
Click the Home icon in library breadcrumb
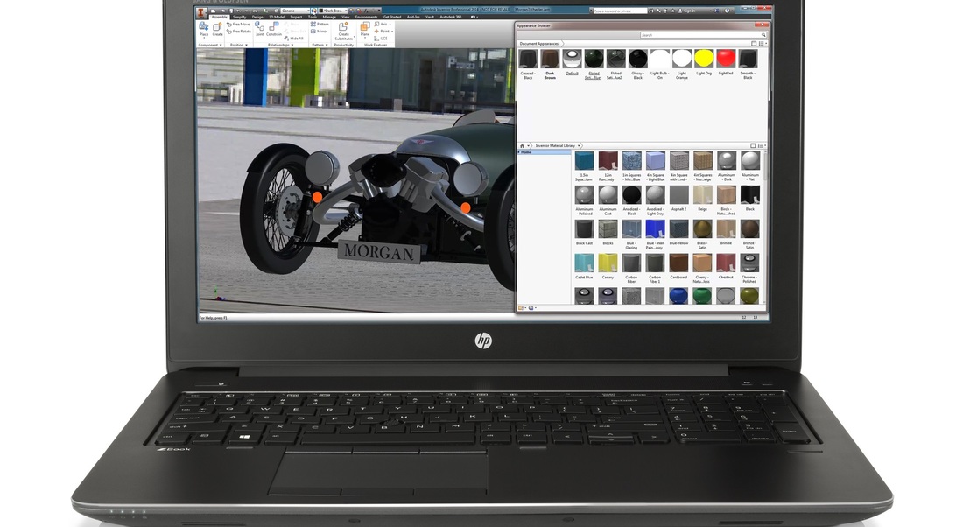[522, 145]
